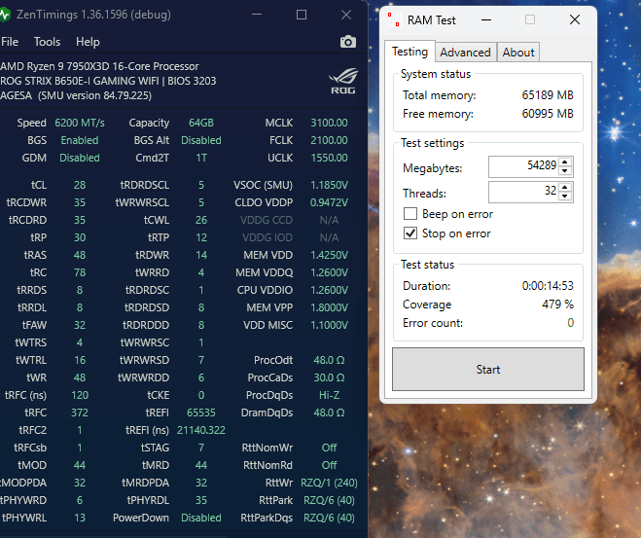
Task: Click the FCLK value 2100.00
Action: (x=329, y=140)
